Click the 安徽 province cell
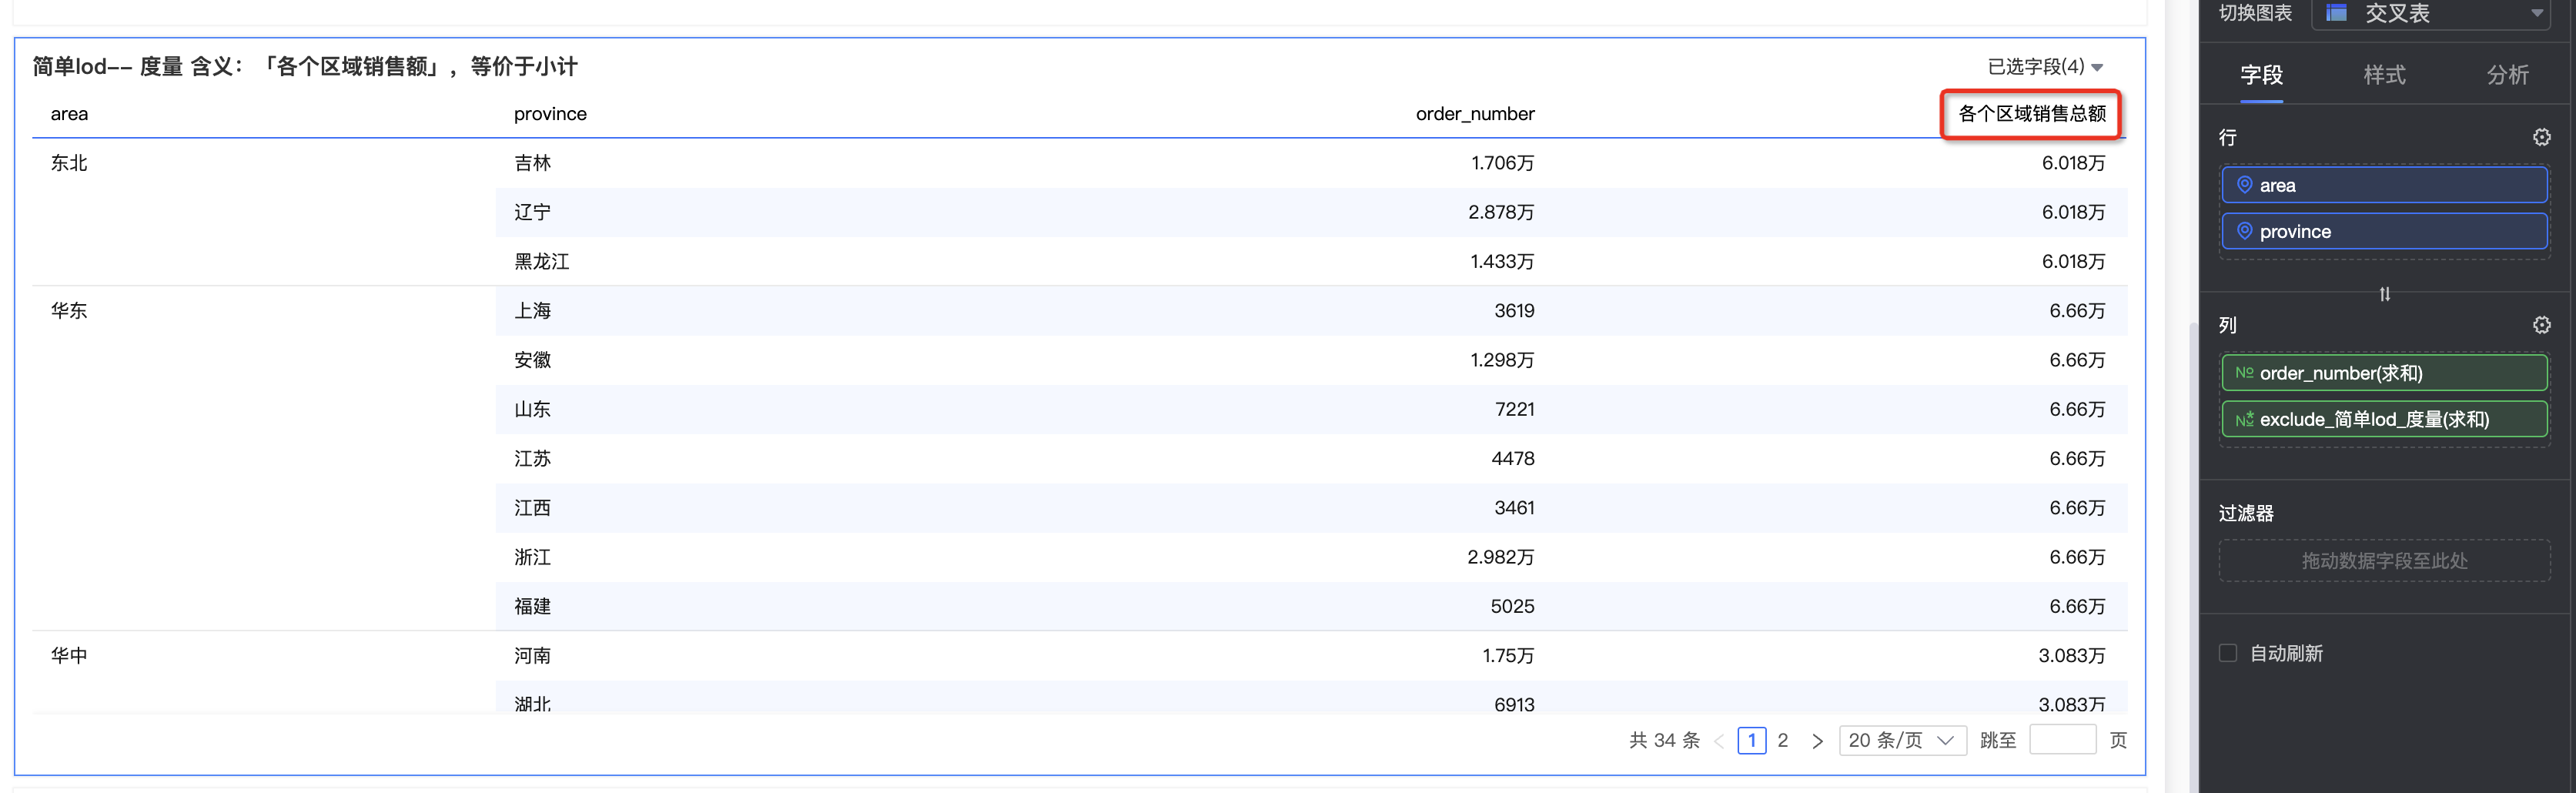This screenshot has height=793, width=2576. (532, 360)
